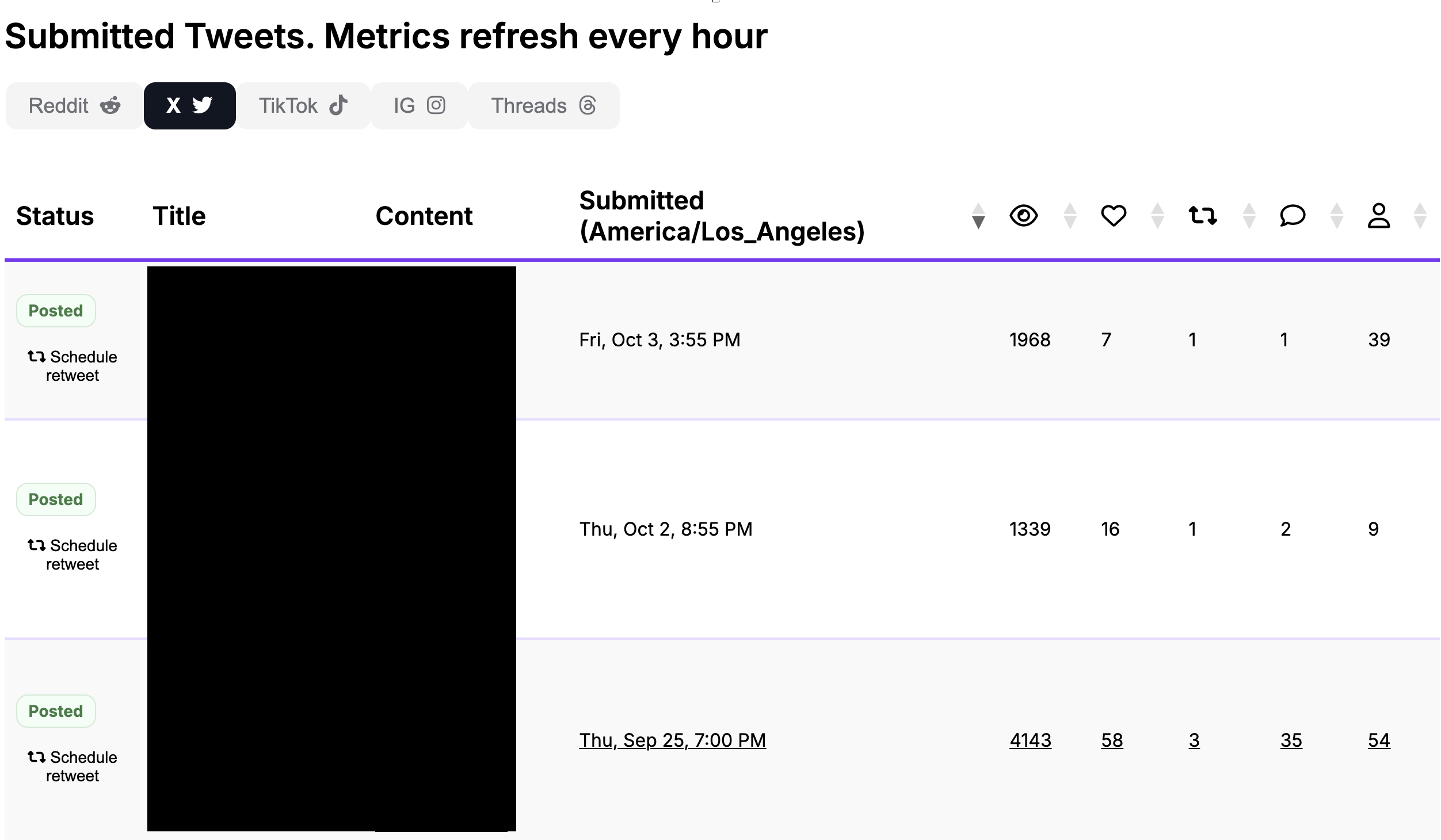Click the comments speech bubble header

(1292, 216)
